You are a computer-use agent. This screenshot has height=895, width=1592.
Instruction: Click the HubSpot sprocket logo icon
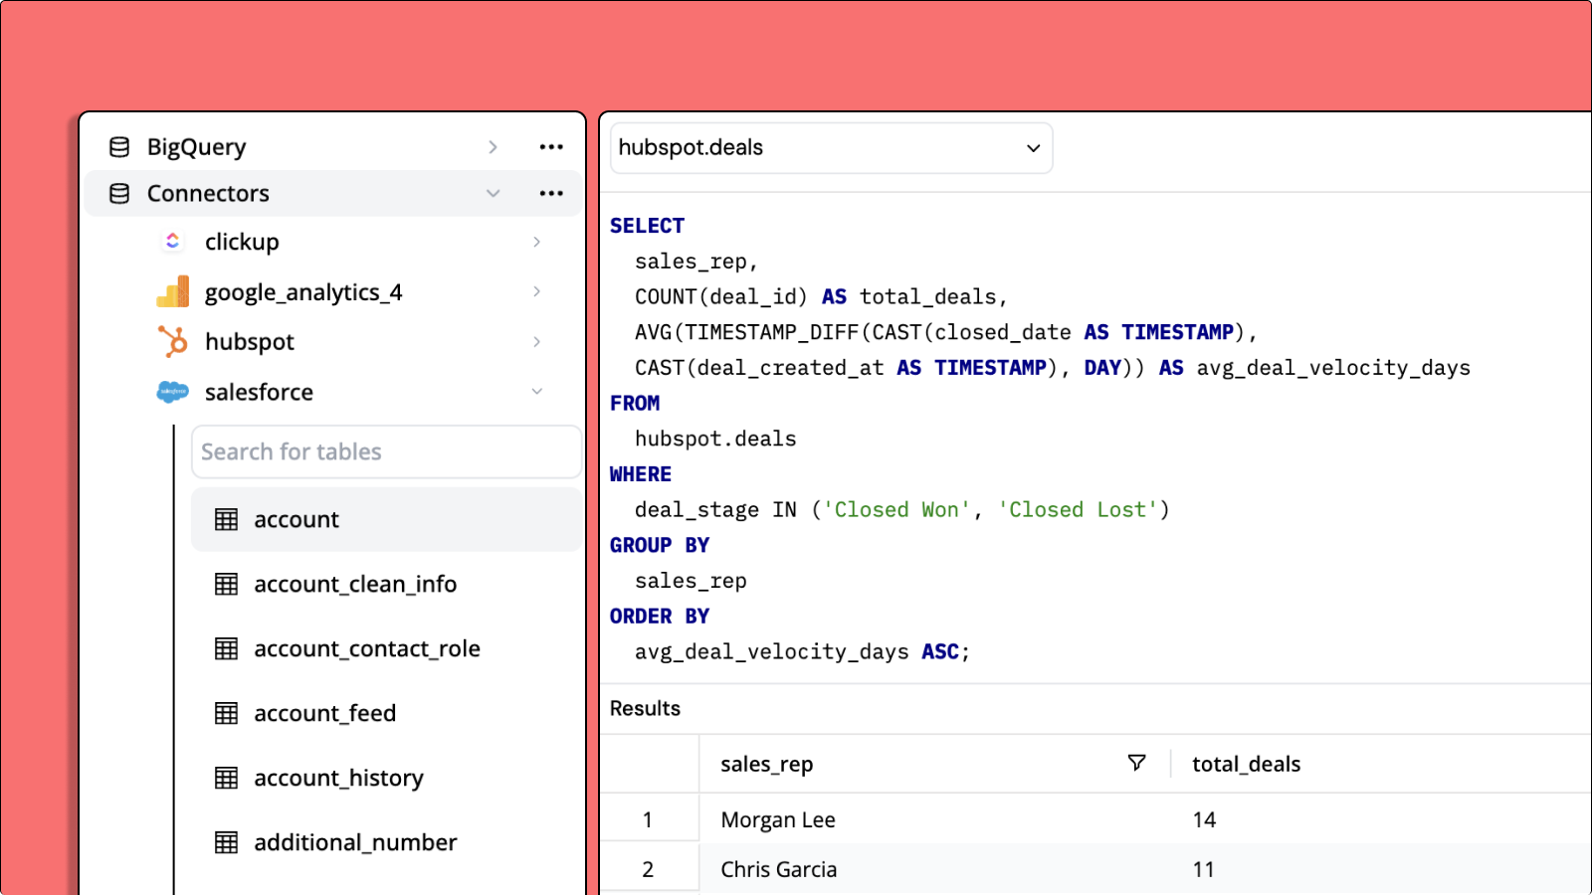[172, 342]
